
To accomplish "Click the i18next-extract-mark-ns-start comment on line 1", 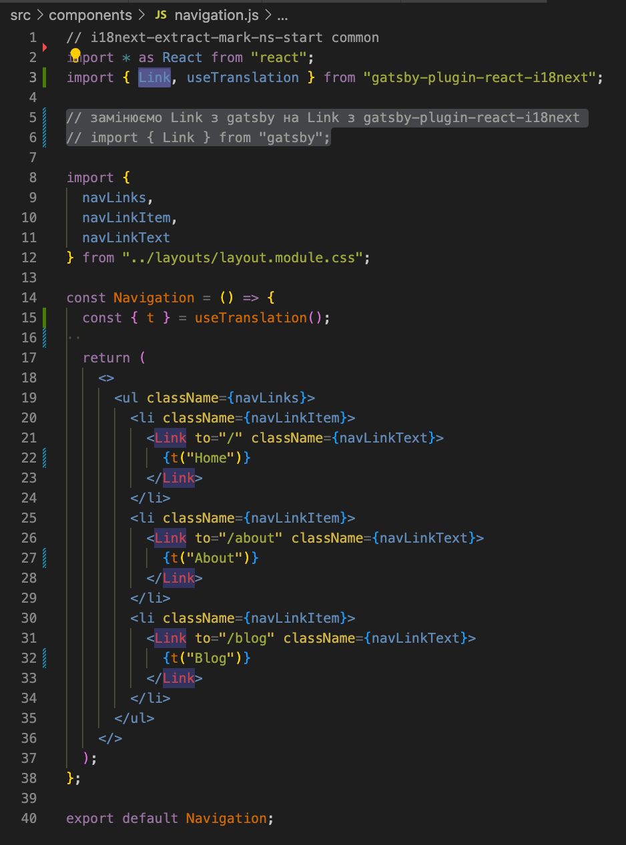I will tap(223, 37).
